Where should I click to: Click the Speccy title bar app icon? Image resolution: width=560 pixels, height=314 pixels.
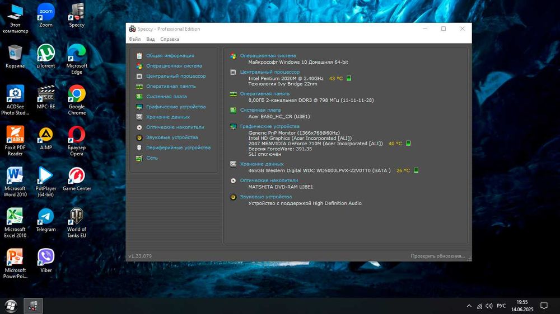133,29
